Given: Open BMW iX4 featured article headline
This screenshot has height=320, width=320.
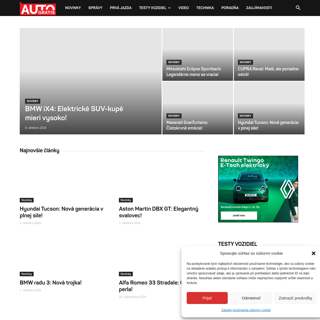Looking at the screenshot, I should point(74,113).
